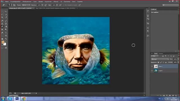Open the History panel icon
The image size is (180, 101).
(x=148, y=11)
